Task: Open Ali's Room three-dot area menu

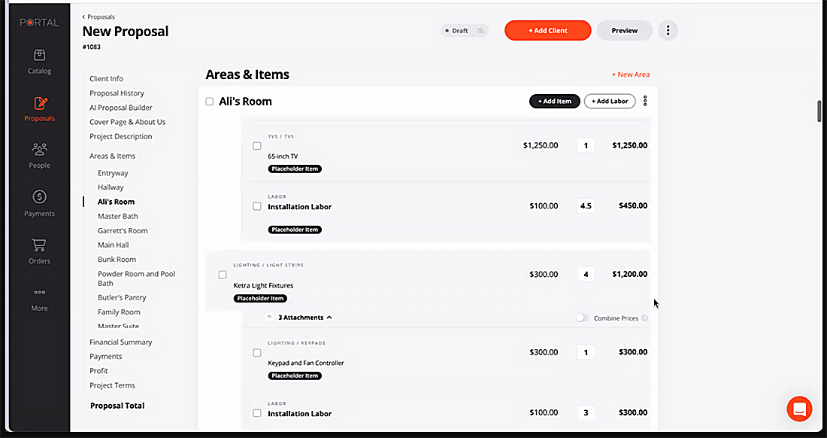Action: (x=645, y=102)
